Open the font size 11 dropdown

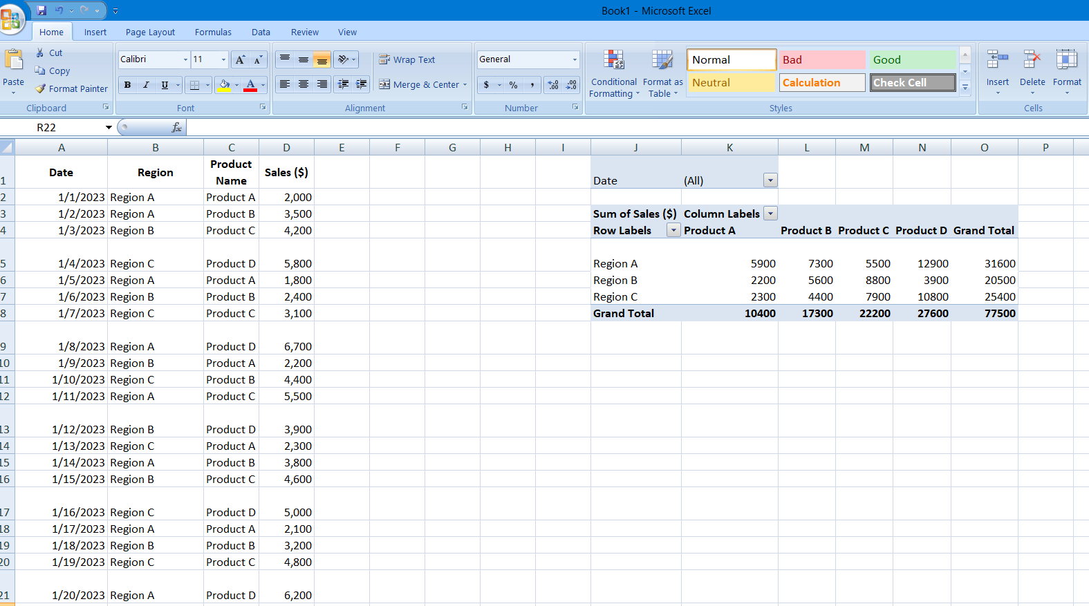coord(223,59)
